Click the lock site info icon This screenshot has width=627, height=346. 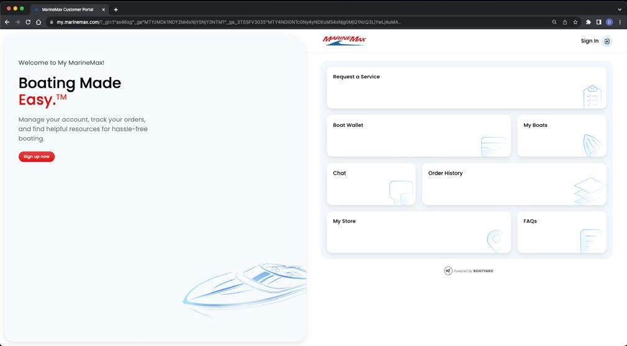coord(51,22)
